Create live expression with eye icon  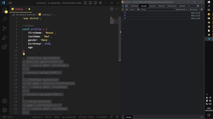point(138,10)
